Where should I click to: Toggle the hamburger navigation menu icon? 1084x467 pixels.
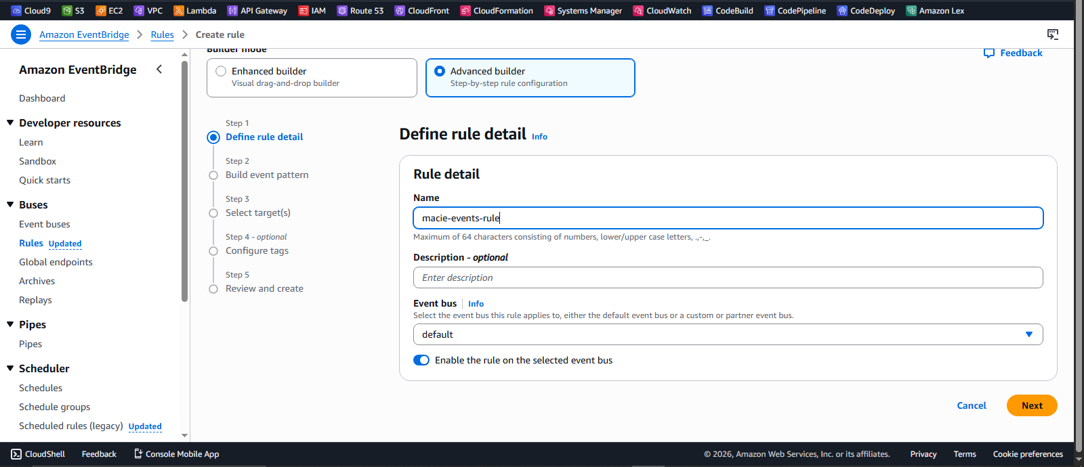(x=21, y=34)
